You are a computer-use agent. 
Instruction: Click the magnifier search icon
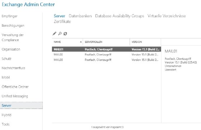[60, 34]
